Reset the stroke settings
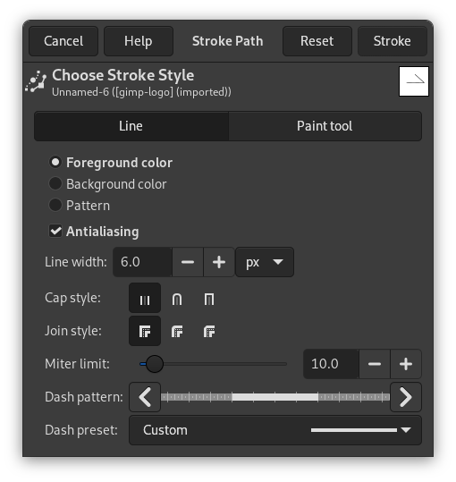The image size is (456, 482). pyautogui.click(x=317, y=41)
